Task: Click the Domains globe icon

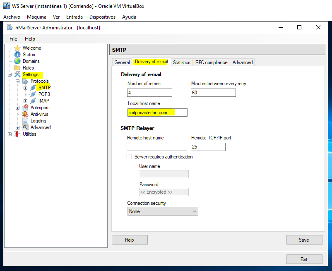Action: click(17, 61)
